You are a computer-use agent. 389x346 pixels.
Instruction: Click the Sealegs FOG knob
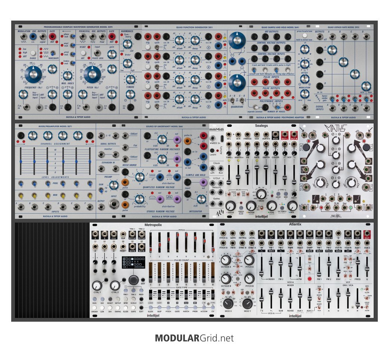point(272,206)
